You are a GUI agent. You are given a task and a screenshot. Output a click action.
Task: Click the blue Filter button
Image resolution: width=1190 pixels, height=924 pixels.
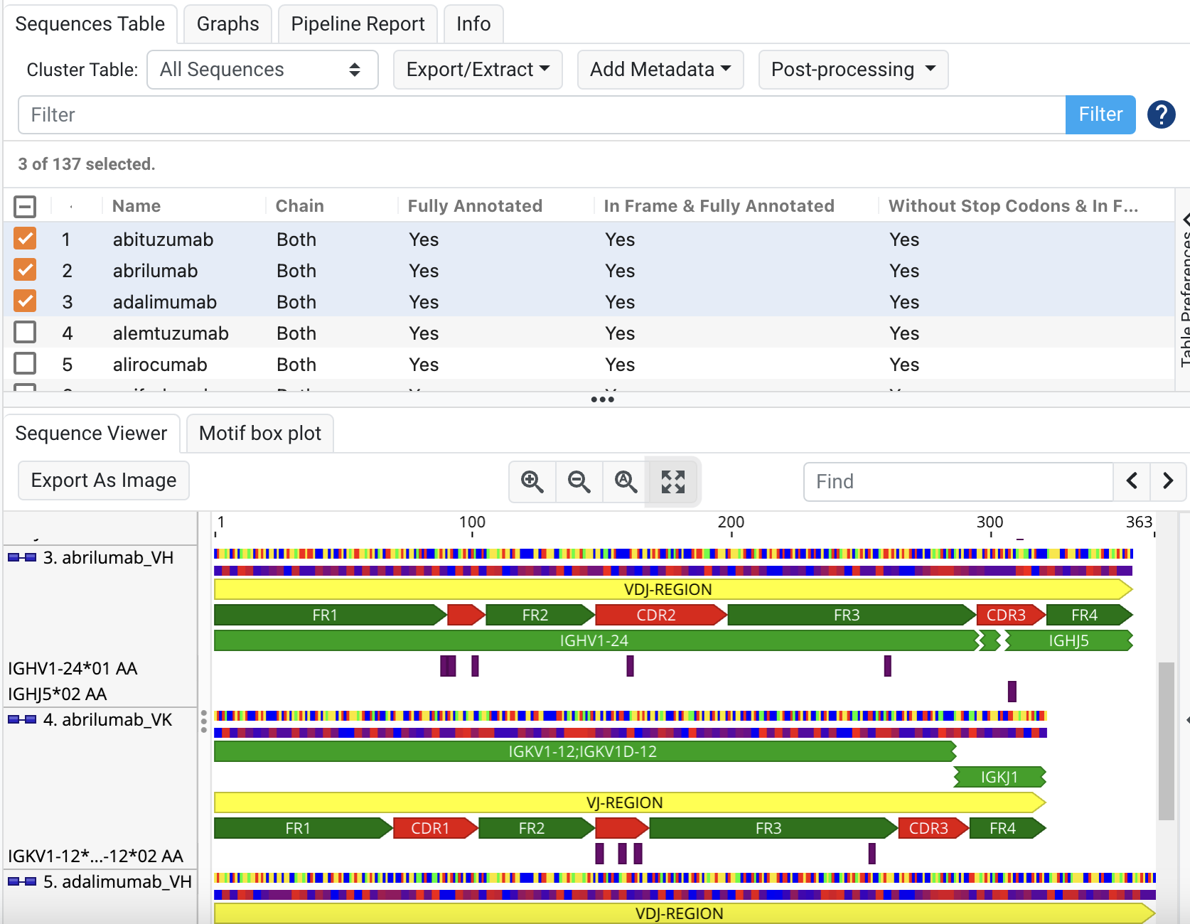point(1100,114)
